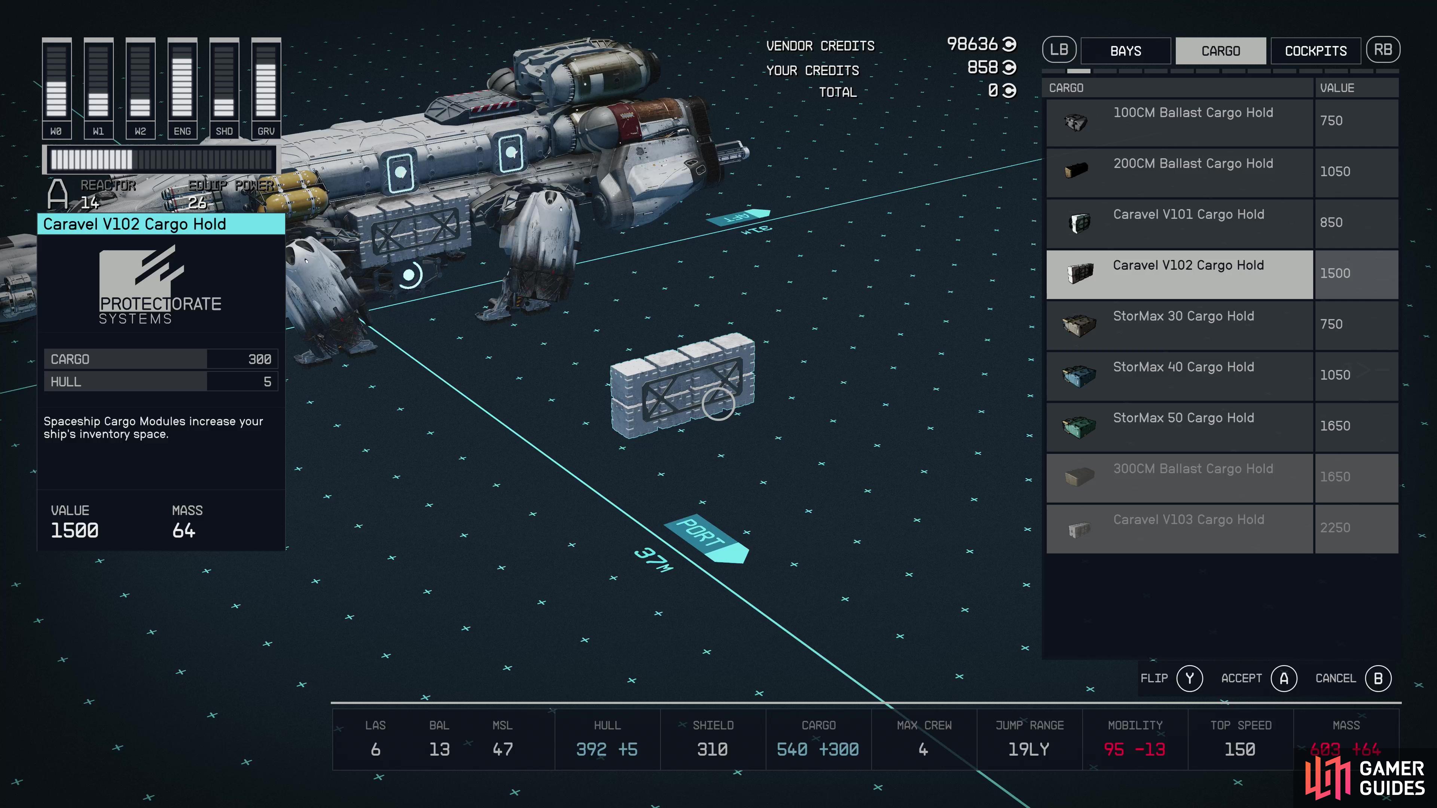Click Caravel V102 module thumbnail icon
Image resolution: width=1437 pixels, height=808 pixels.
point(1080,273)
